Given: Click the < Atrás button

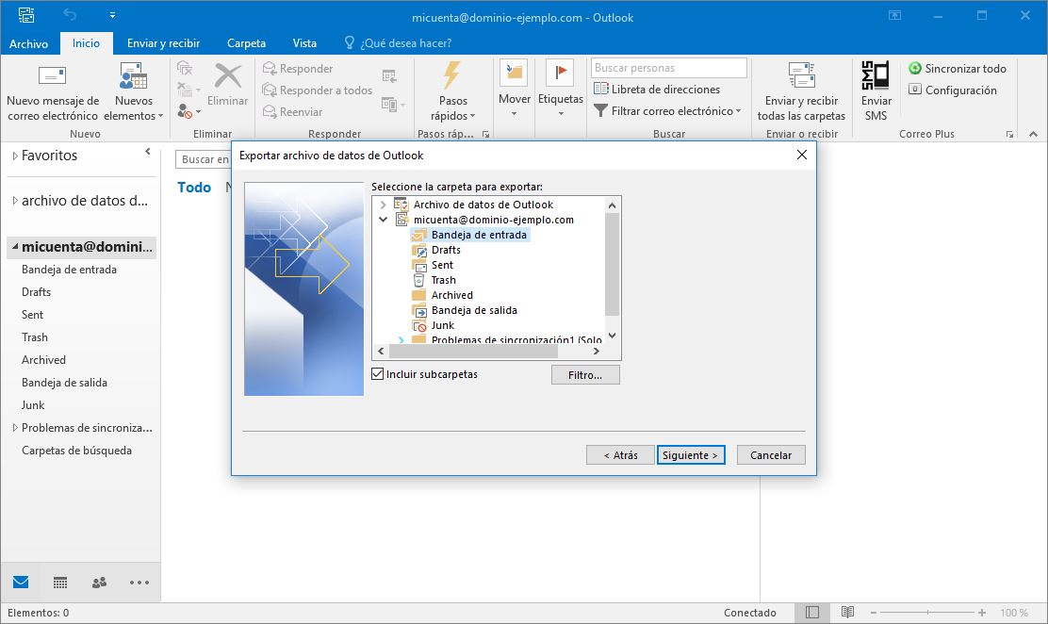Looking at the screenshot, I should (620, 454).
